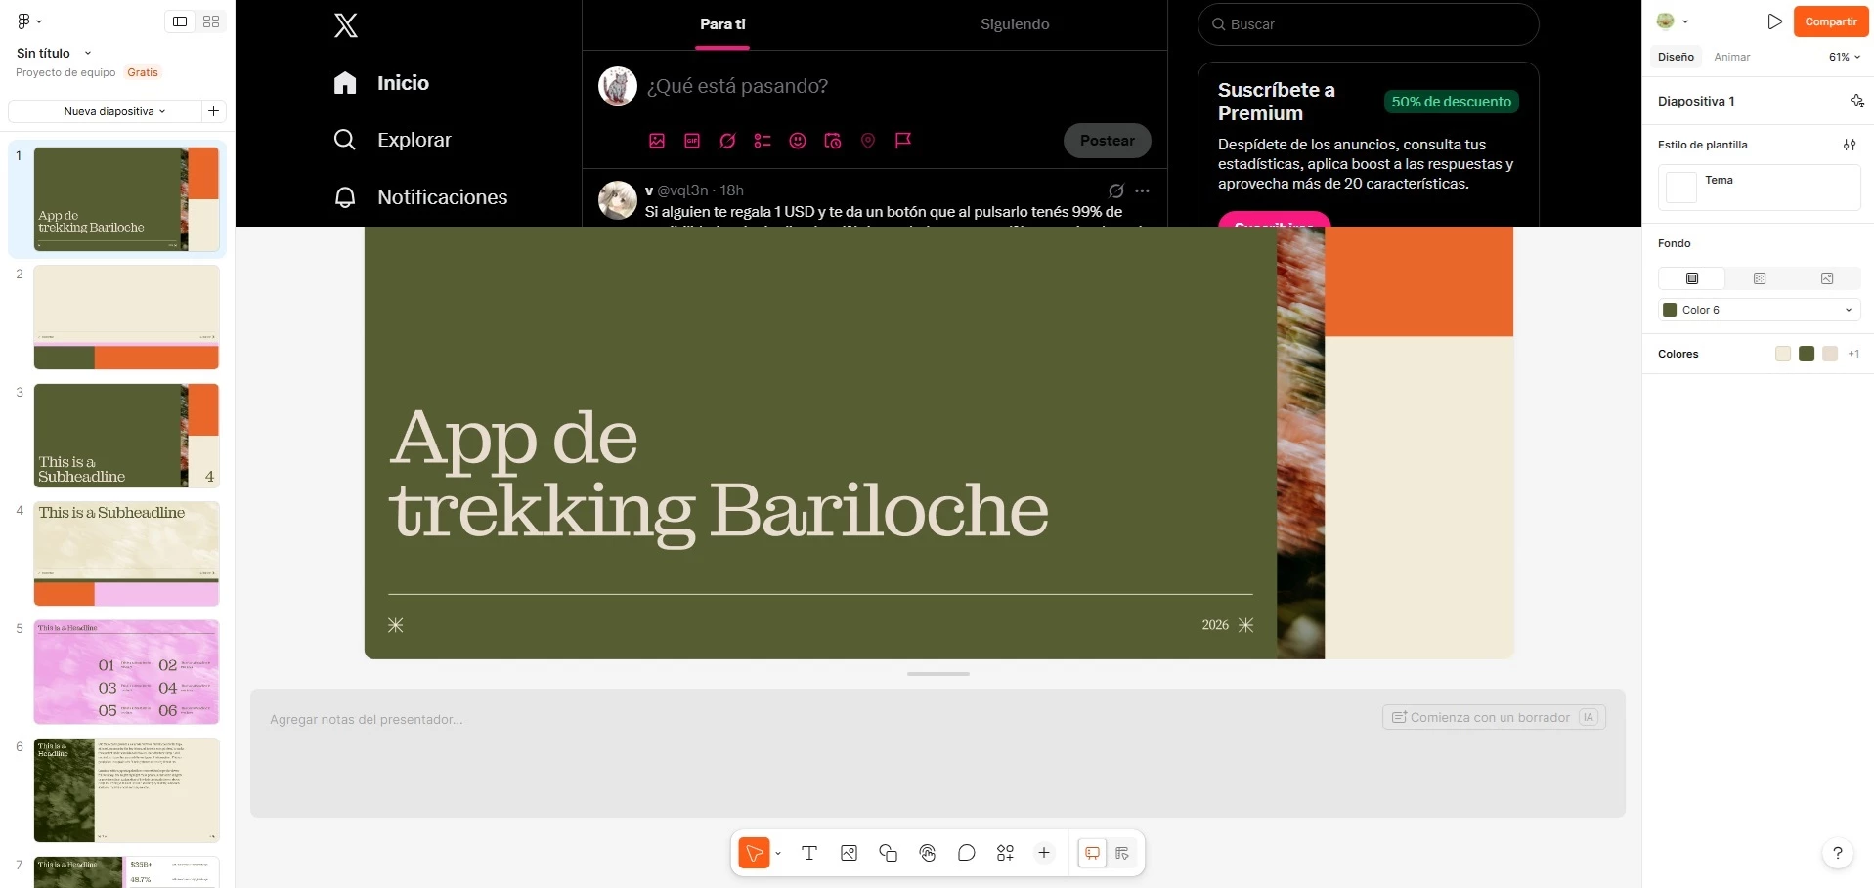Viewport: 1874px width, 888px height.
Task: Open emoji picker in X composer
Action: point(798,141)
